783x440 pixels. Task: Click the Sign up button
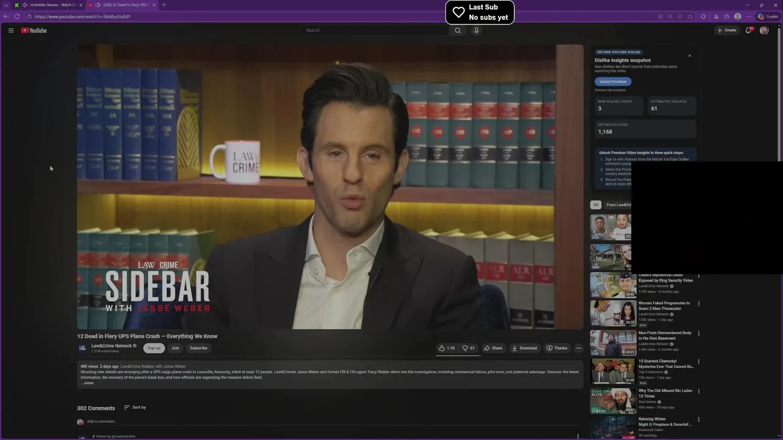click(x=154, y=348)
